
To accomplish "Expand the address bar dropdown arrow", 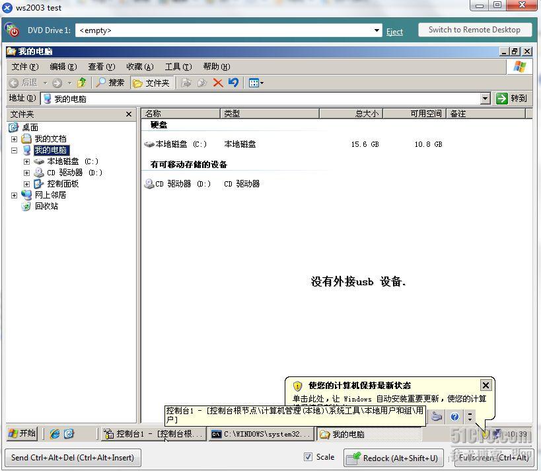I will coord(485,99).
